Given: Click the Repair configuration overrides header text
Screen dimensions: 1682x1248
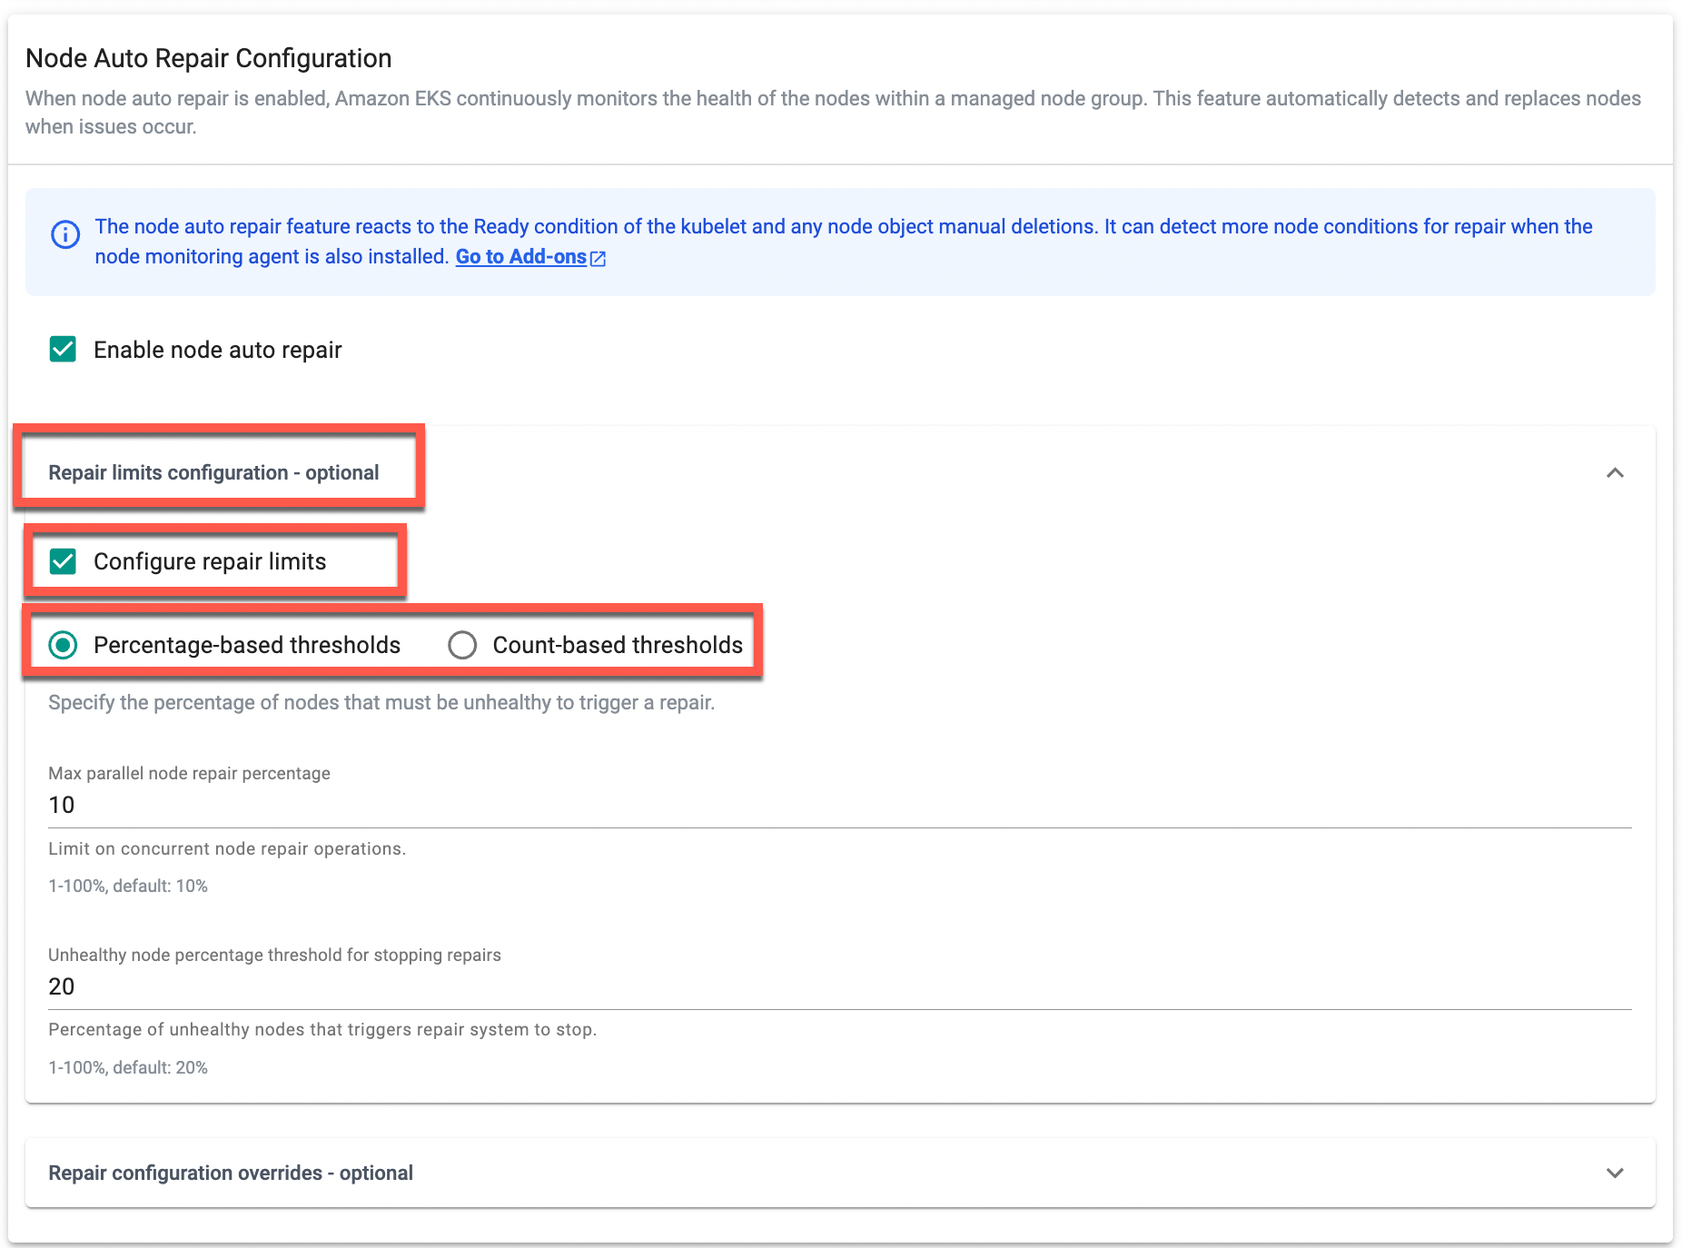Looking at the screenshot, I should [231, 1174].
